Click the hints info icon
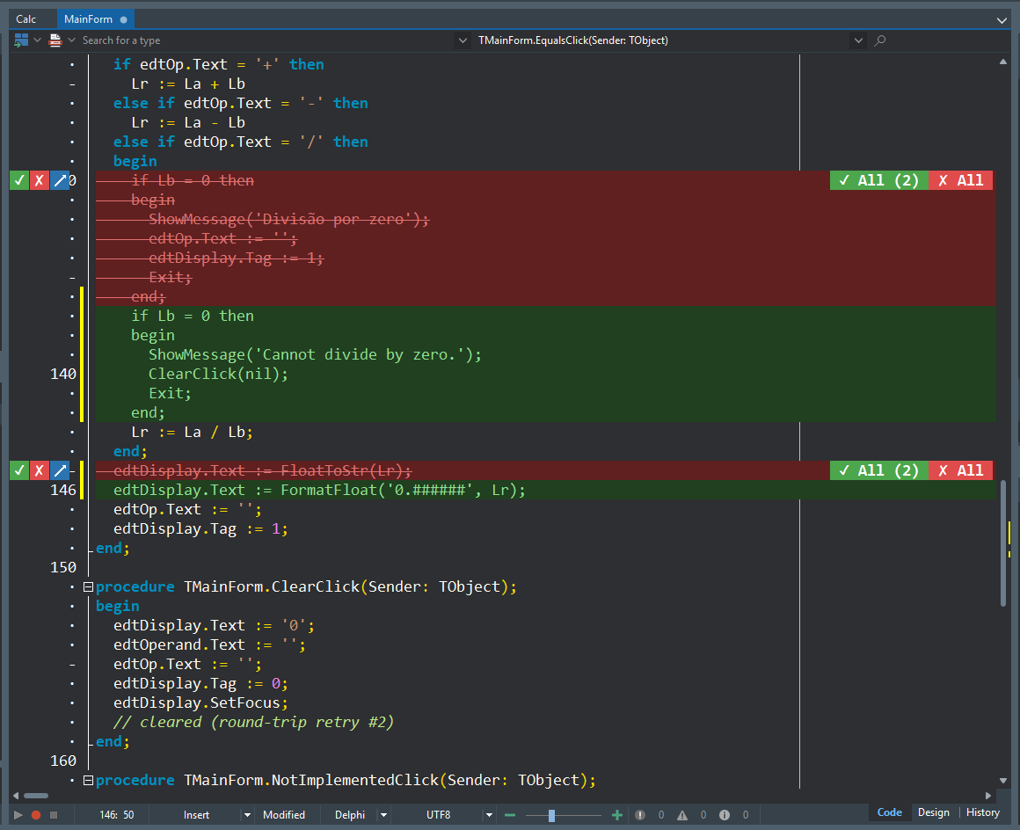 (725, 815)
